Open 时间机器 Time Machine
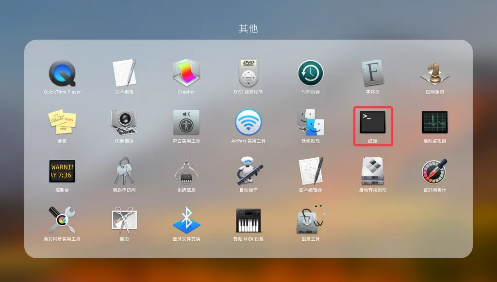The width and height of the screenshot is (497, 282). [x=311, y=73]
